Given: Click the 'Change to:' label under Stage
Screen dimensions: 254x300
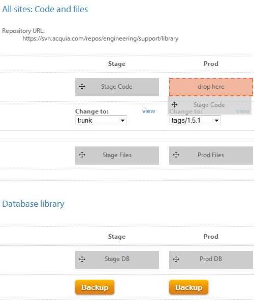Looking at the screenshot, I should pyautogui.click(x=92, y=111).
